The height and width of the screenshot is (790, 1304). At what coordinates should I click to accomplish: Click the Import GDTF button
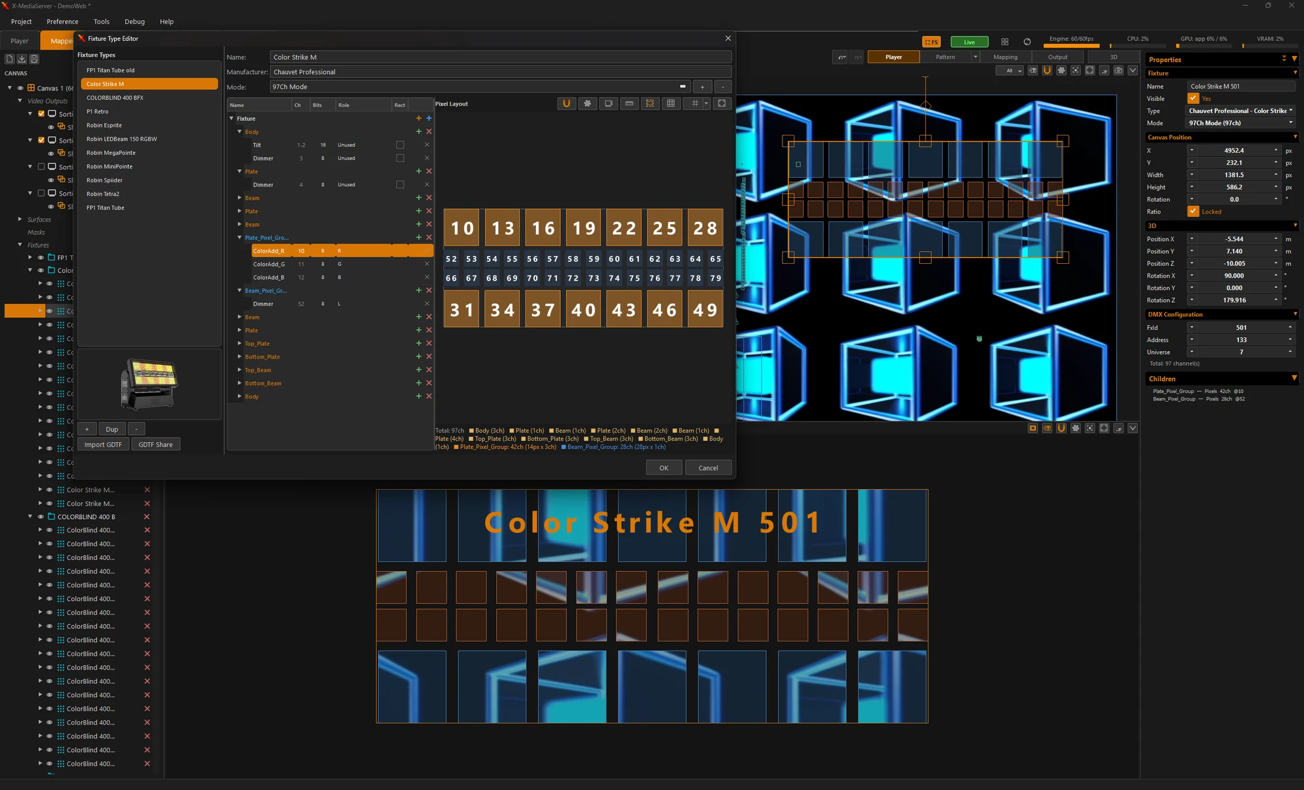coord(103,445)
